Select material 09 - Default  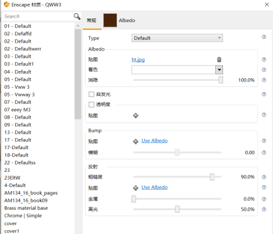point(18,125)
